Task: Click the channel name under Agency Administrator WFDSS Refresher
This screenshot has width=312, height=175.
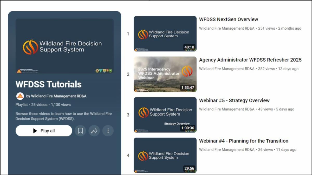Action: tap(227, 69)
